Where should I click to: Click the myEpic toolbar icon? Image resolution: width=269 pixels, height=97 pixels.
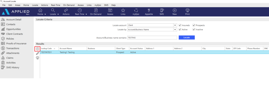click(x=136, y=10)
